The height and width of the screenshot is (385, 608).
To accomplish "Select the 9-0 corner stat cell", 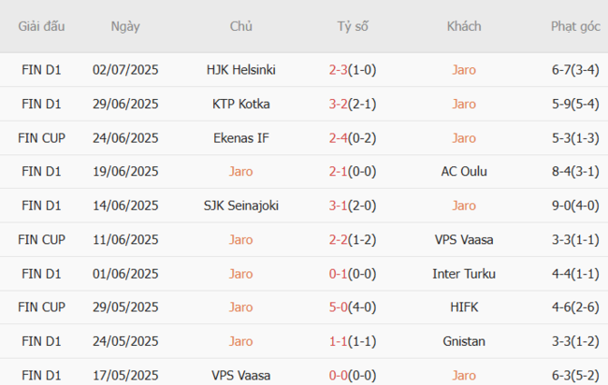I will [574, 206].
